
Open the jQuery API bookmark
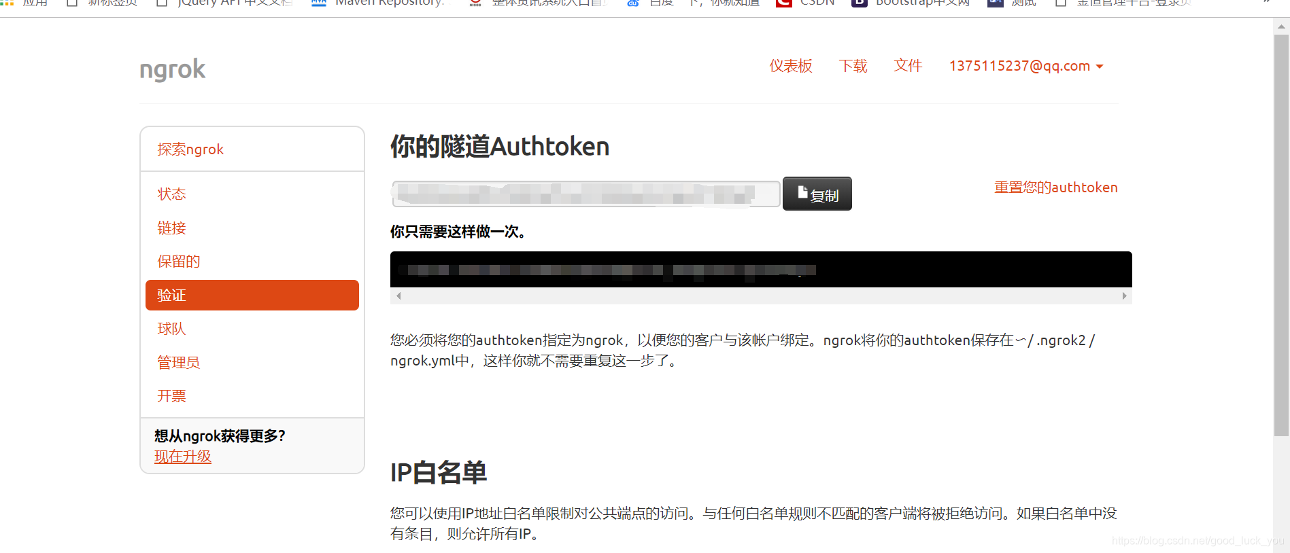point(224,3)
